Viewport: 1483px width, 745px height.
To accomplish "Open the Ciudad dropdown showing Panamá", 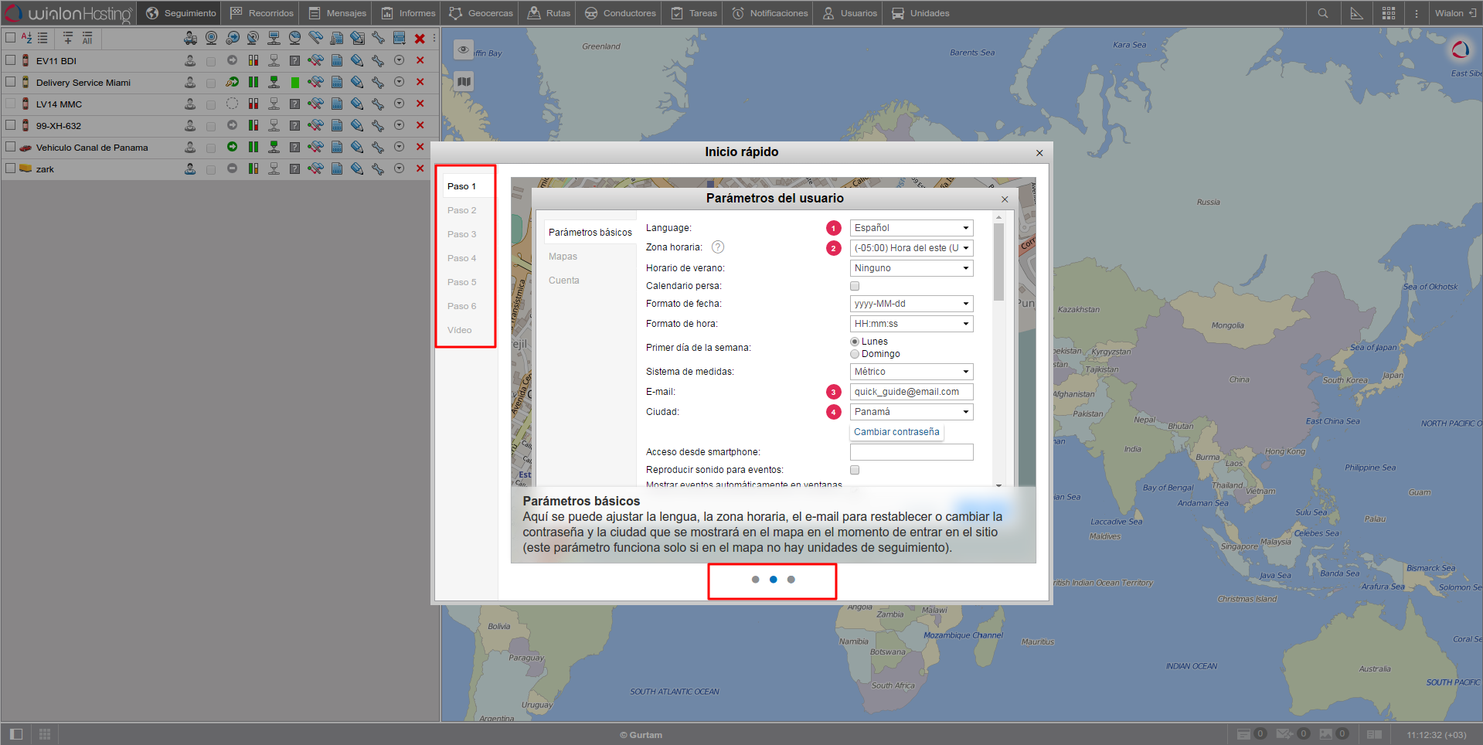I will coord(911,412).
